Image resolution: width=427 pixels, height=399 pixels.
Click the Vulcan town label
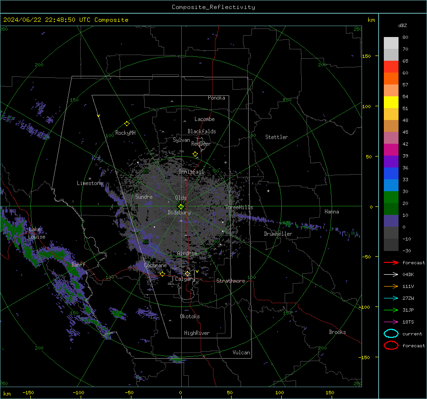[241, 353]
